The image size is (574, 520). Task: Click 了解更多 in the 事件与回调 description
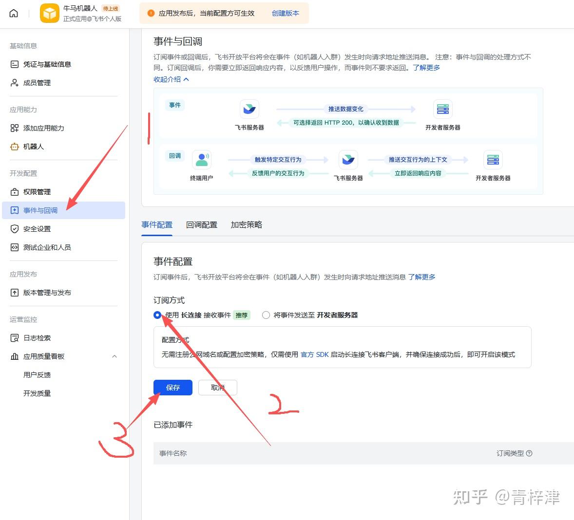click(x=426, y=68)
